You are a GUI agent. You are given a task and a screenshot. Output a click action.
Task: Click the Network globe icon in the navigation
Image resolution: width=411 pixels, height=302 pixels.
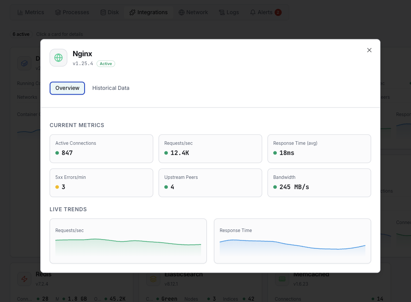coord(181,12)
